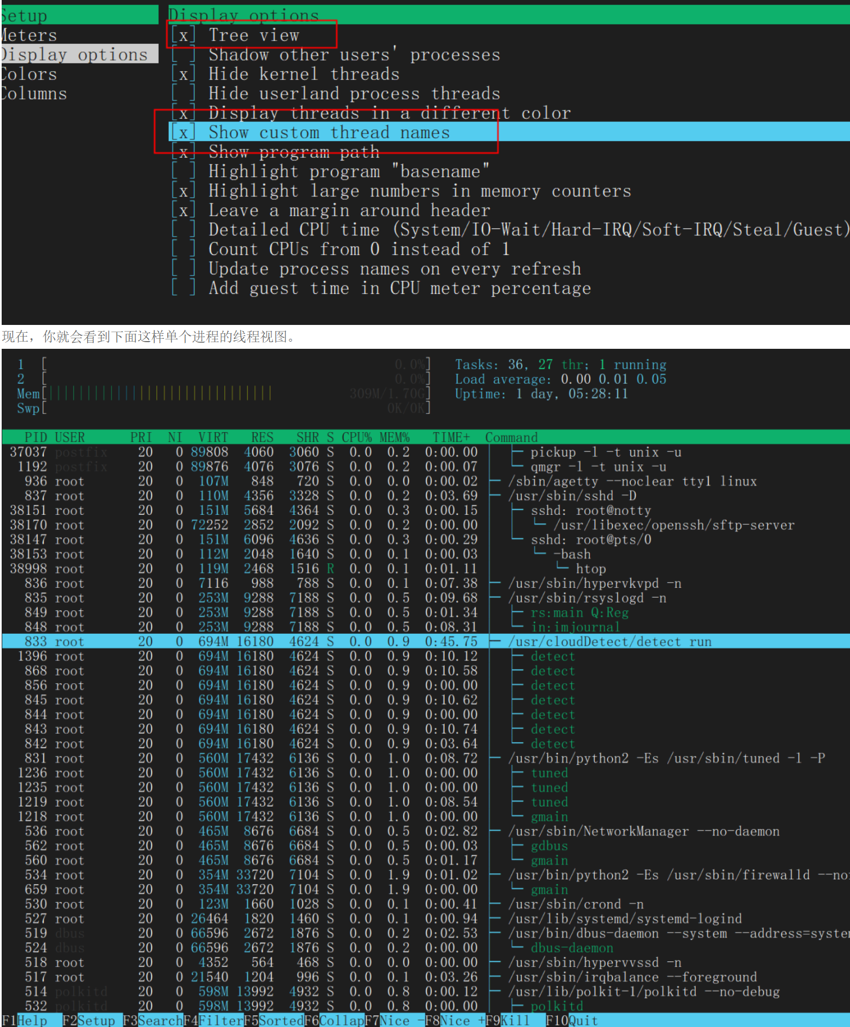Enable Detailed CPU time checkbox
Image resolution: width=850 pixels, height=1027 pixels.
[x=183, y=230]
